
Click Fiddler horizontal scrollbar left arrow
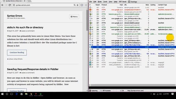[x=90, y=85]
